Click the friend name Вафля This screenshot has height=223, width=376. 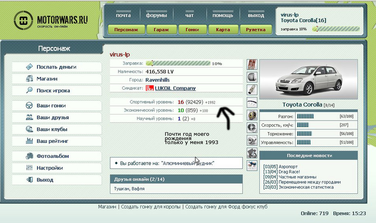138,189
